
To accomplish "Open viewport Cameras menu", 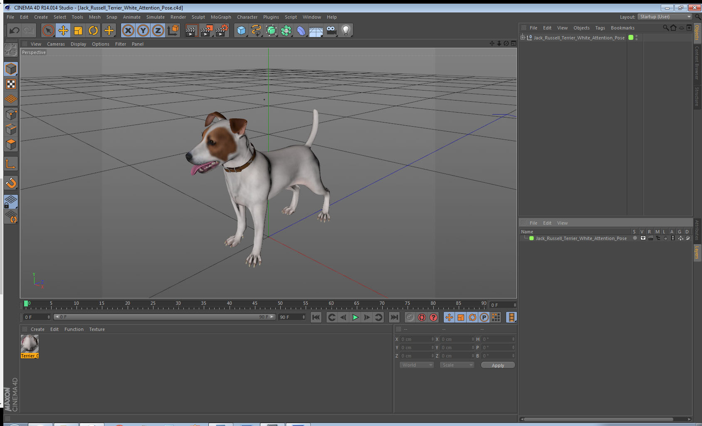I will [x=56, y=44].
